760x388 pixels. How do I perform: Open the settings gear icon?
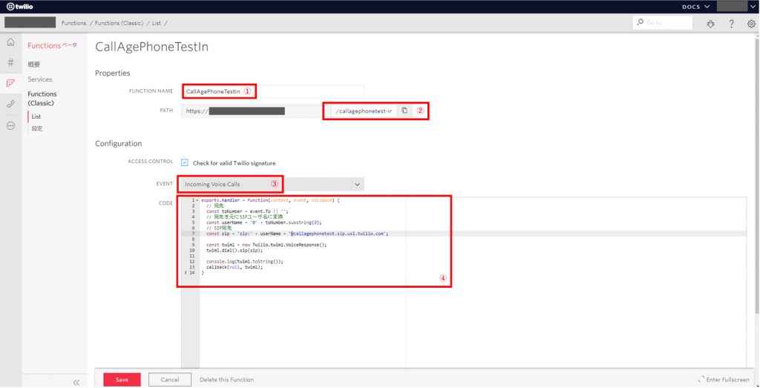click(x=751, y=23)
